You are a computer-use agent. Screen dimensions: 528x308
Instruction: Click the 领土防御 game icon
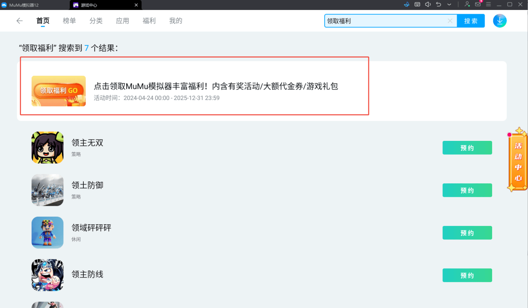point(48,190)
